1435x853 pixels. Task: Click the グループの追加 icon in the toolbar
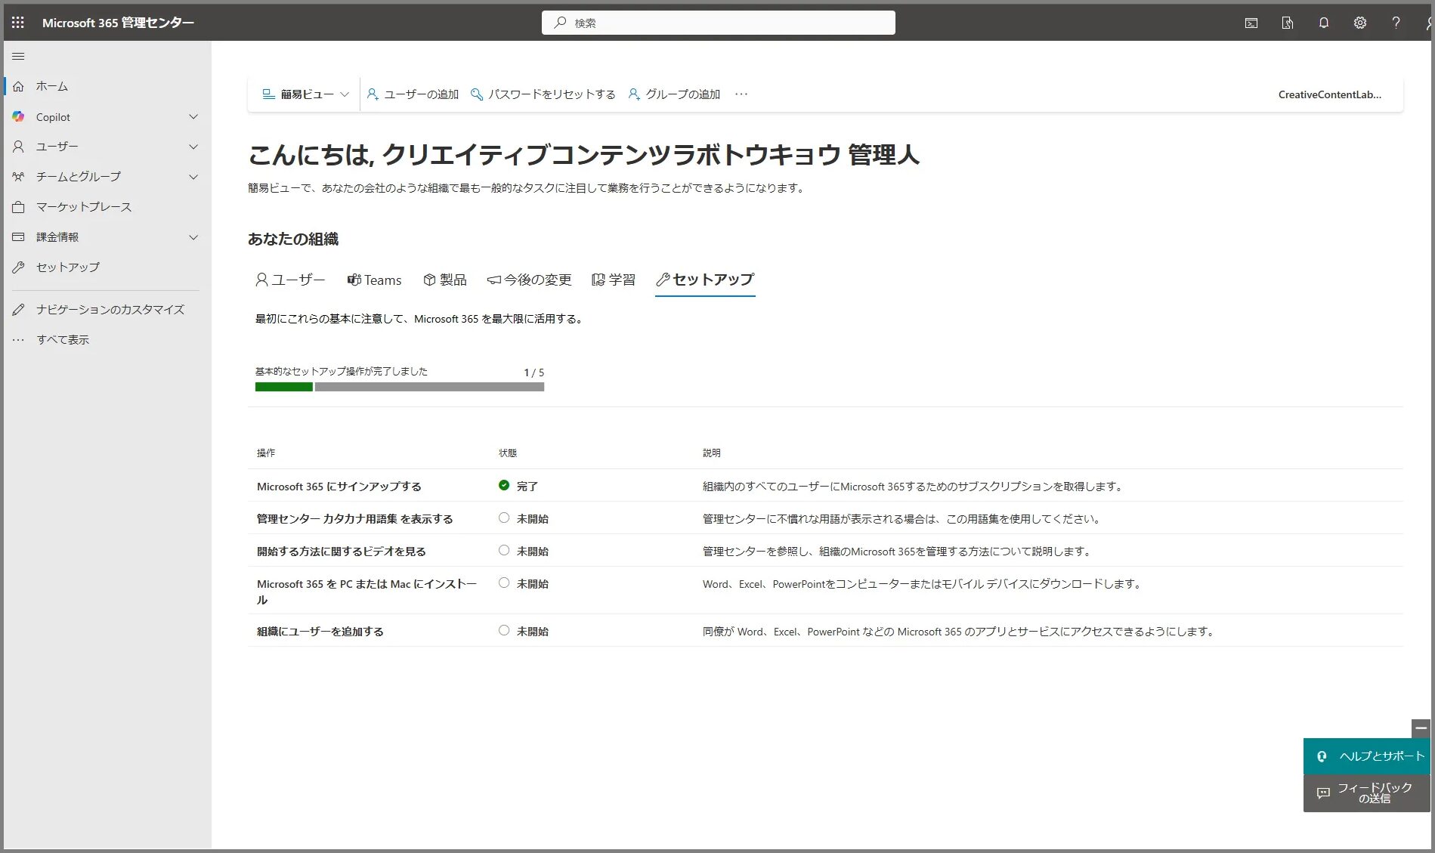(x=634, y=94)
